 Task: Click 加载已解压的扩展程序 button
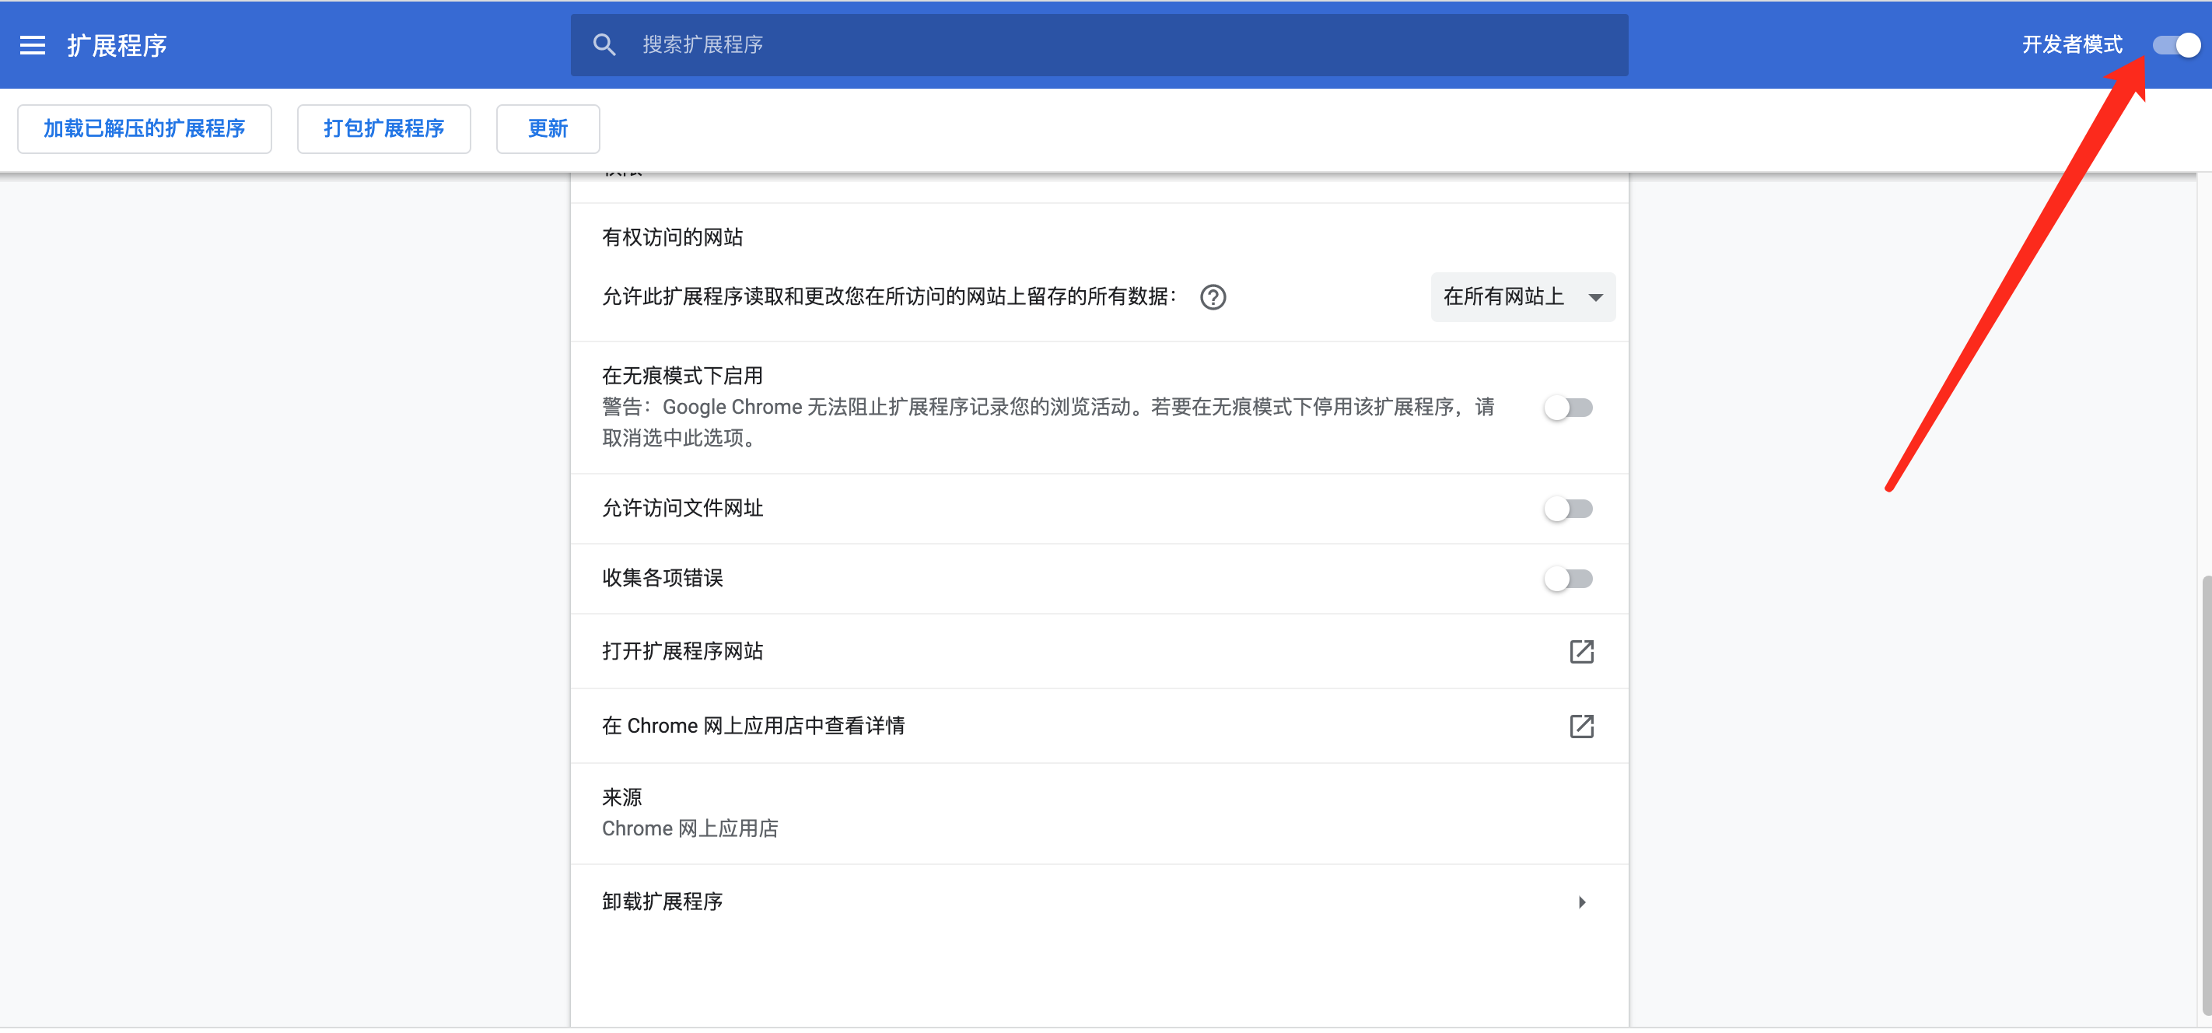(144, 130)
